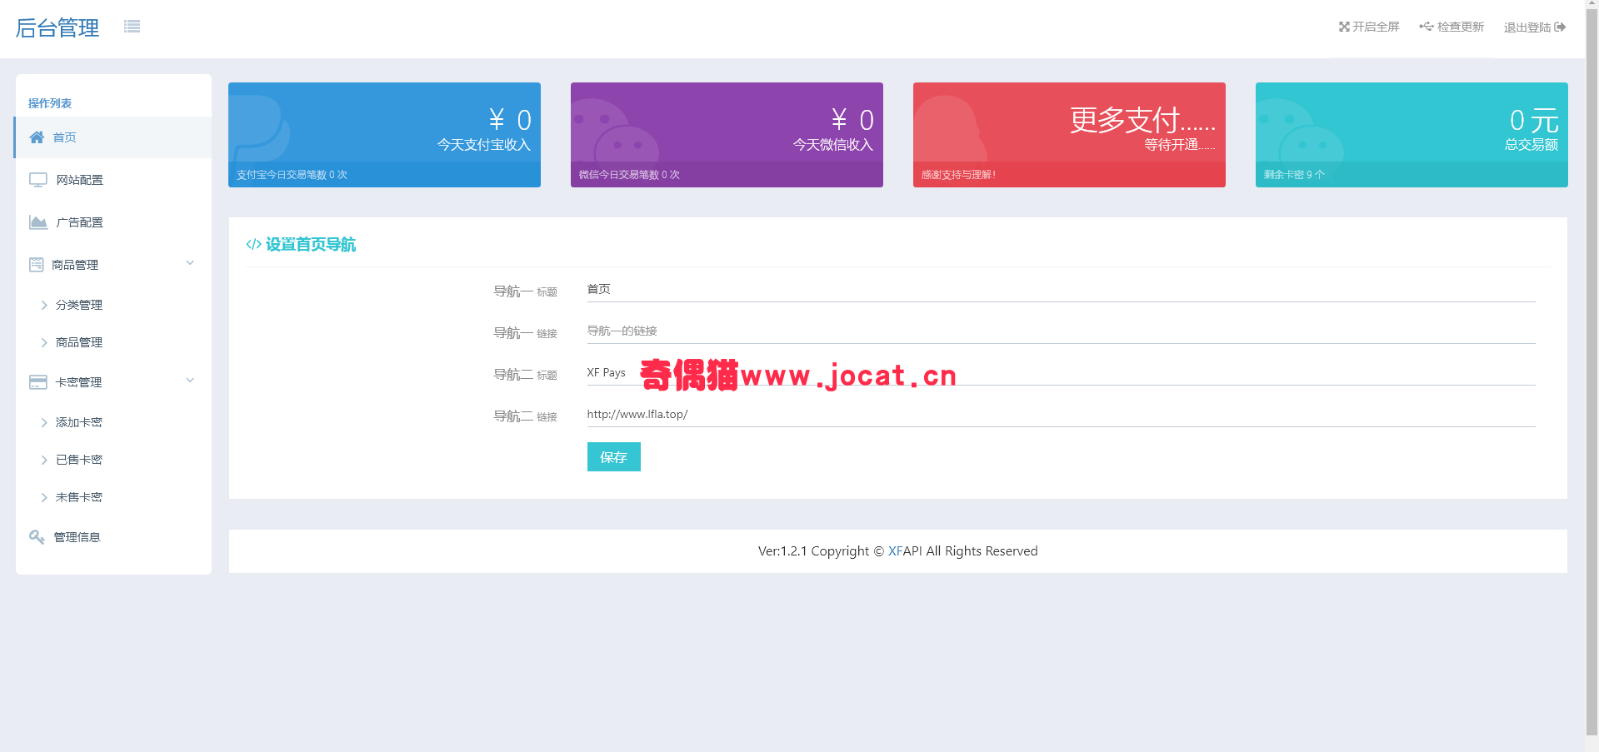Click the 总交易额 teal card

click(1412, 135)
